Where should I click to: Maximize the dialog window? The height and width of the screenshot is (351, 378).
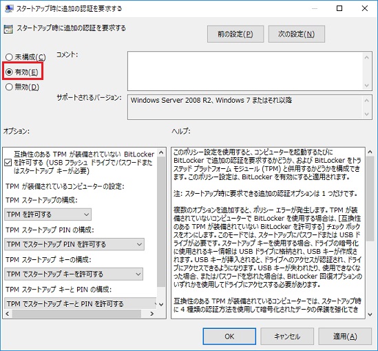pos(339,8)
